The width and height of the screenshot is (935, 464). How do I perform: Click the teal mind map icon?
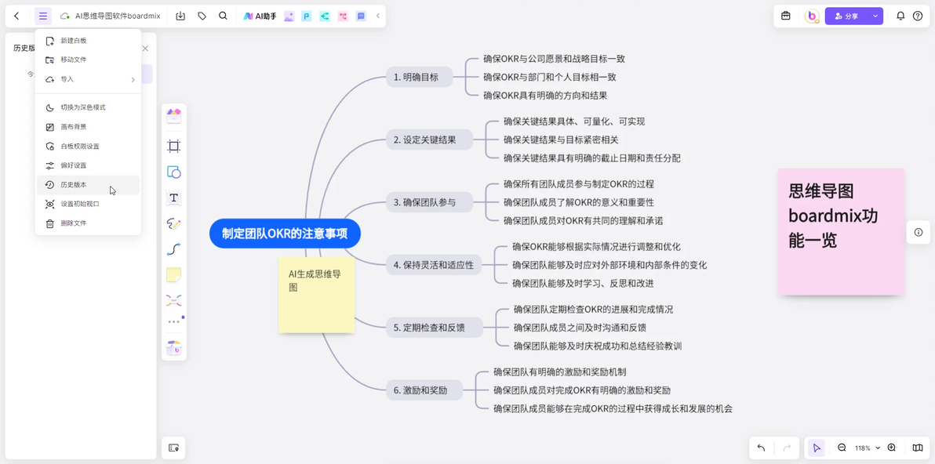pos(325,16)
